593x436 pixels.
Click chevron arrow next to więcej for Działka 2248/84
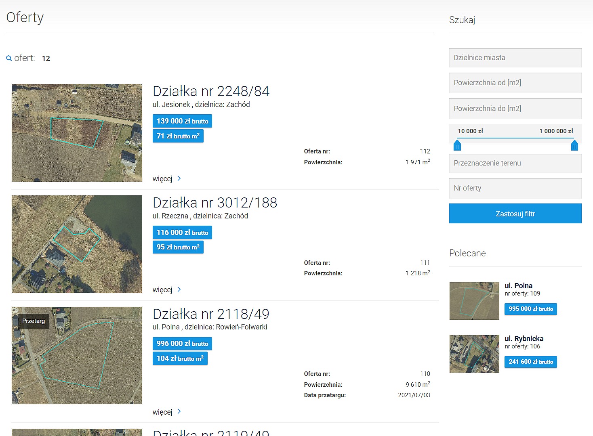[x=179, y=178]
